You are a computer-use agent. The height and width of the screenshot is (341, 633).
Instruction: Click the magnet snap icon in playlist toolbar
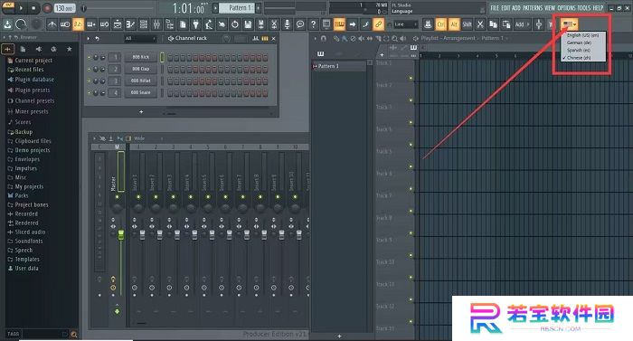324,38
